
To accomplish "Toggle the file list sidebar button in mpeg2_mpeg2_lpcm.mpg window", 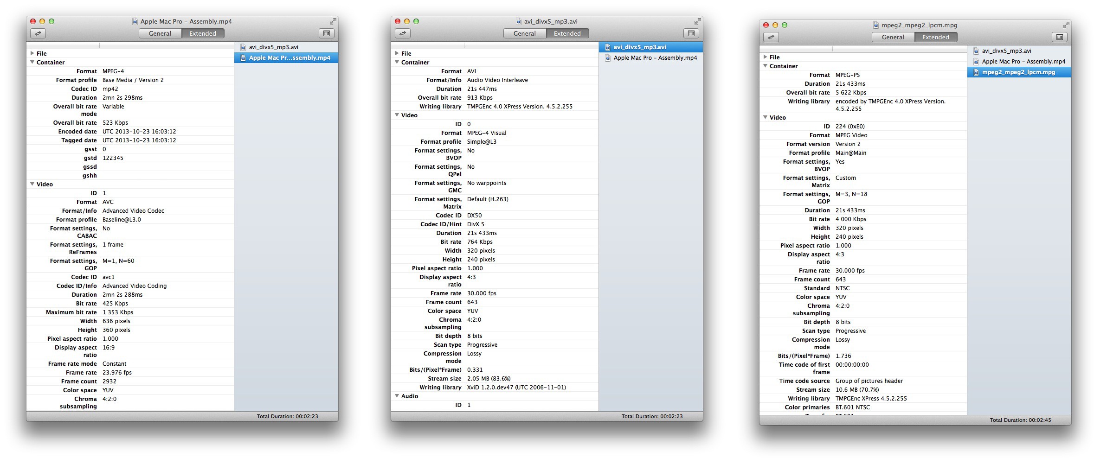I will (x=1060, y=37).
